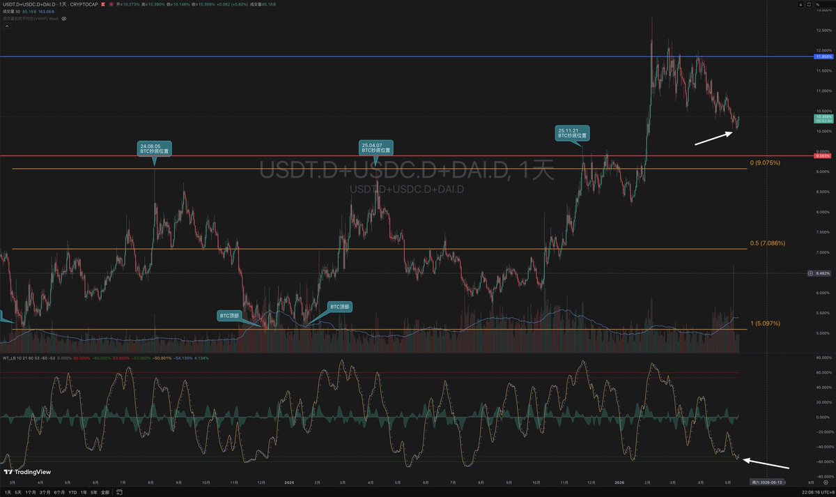836x497 pixels.
Task: Select the 1年 time range
Action: coord(84,492)
